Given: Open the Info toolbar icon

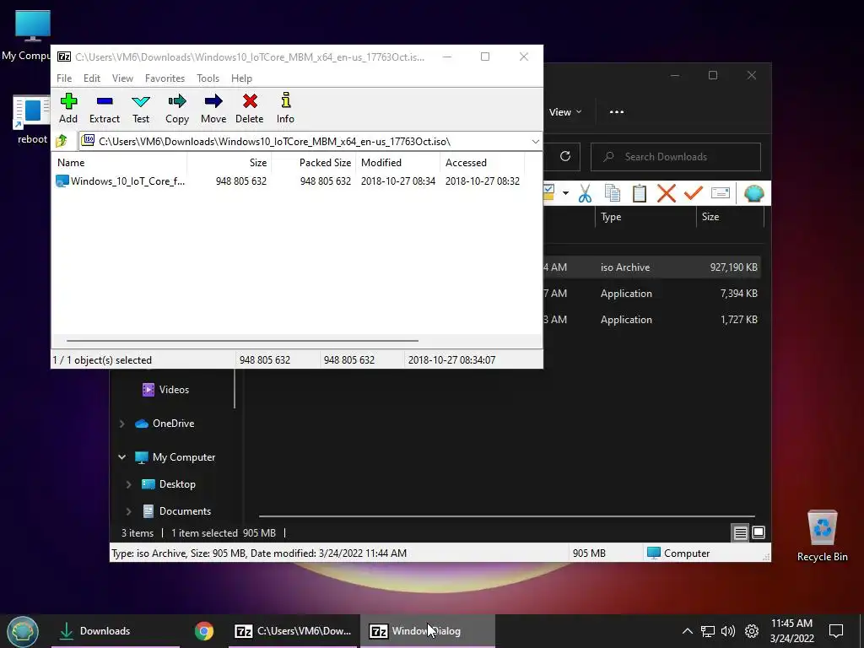Looking at the screenshot, I should (285, 108).
